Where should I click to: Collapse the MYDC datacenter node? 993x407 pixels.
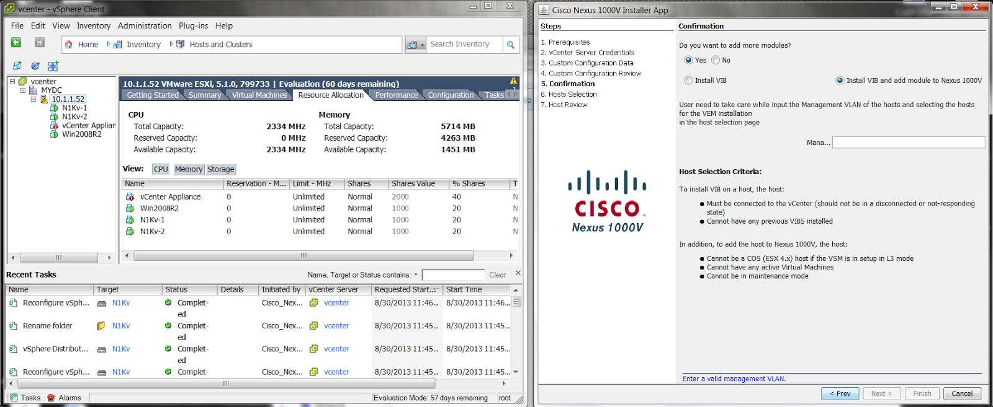(x=23, y=90)
